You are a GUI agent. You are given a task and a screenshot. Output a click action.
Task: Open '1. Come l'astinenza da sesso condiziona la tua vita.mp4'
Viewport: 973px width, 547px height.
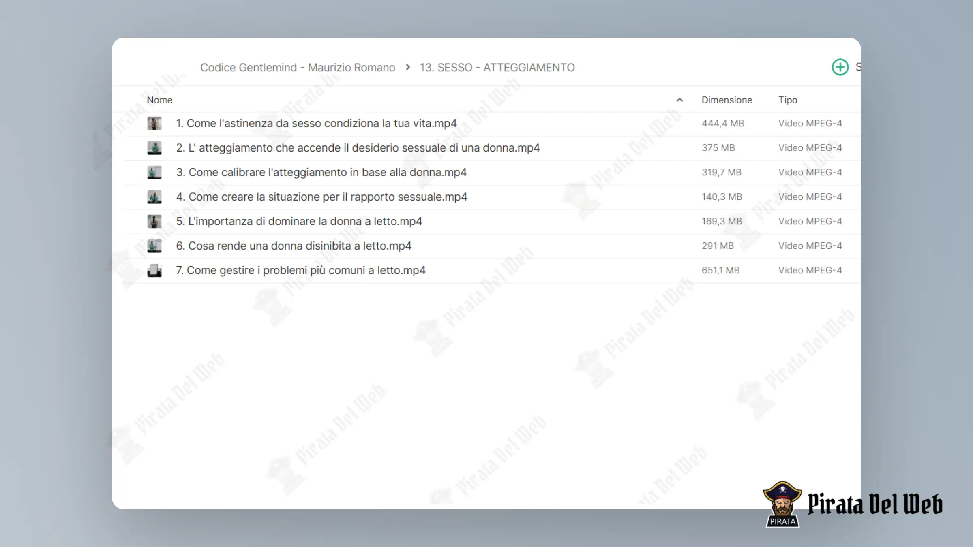(316, 123)
